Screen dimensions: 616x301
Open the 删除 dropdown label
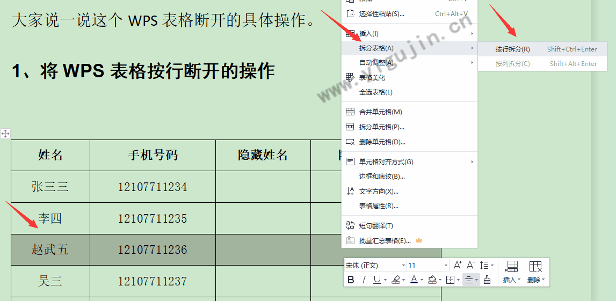point(536,280)
